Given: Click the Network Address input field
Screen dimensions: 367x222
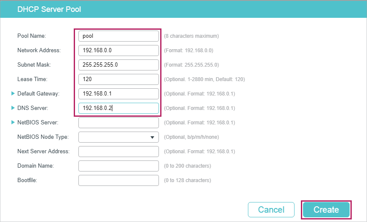Looking at the screenshot, I should pos(118,51).
